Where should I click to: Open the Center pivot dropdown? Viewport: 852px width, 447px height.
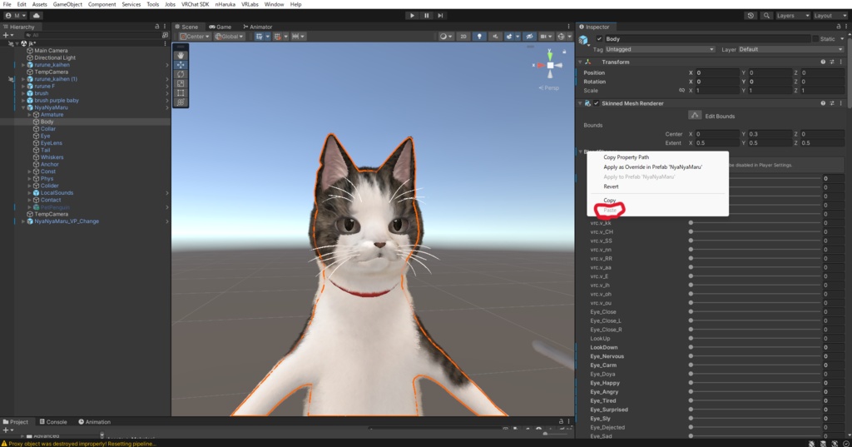point(195,37)
